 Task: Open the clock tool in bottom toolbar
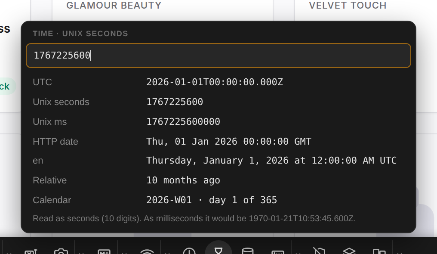pyautogui.click(x=189, y=251)
